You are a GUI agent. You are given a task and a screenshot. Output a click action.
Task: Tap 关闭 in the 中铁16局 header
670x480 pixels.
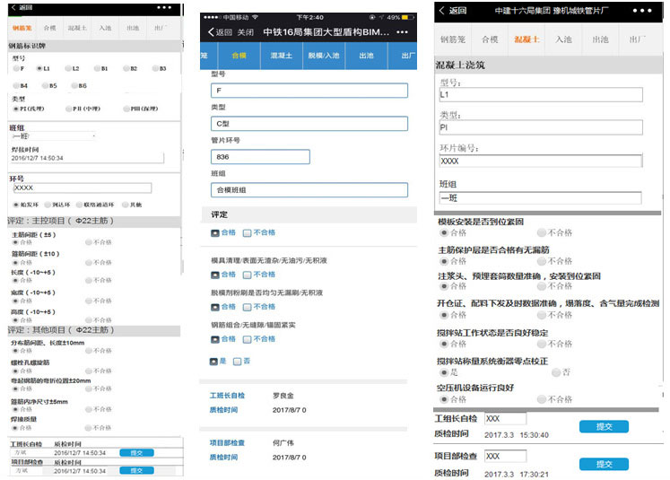246,31
